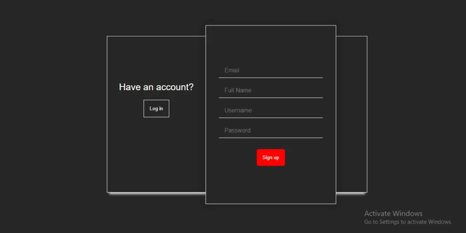Click the Email input field
Screen dimensions: 466x233
(271, 71)
